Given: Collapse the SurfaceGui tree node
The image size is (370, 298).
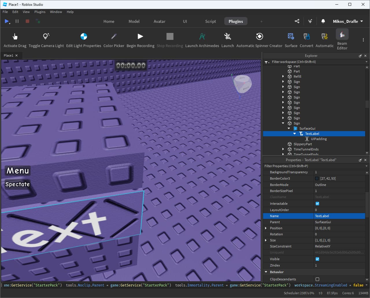Looking at the screenshot, I should click(x=289, y=128).
